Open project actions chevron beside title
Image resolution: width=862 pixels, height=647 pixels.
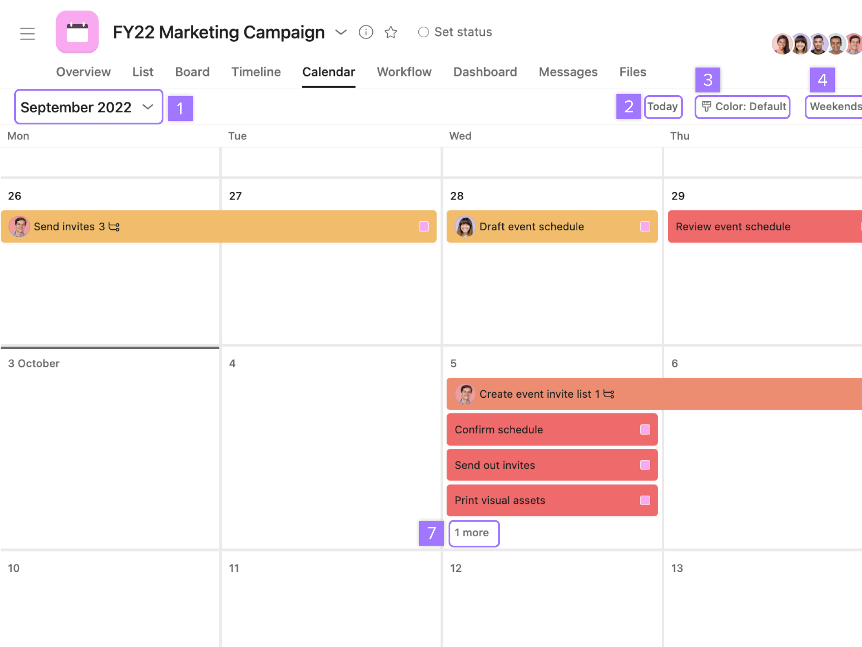341,32
